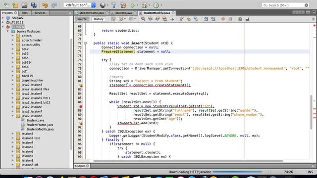Open StudentFrame.java in the project tree
Screen dimensions: 317x178
pos(40,125)
